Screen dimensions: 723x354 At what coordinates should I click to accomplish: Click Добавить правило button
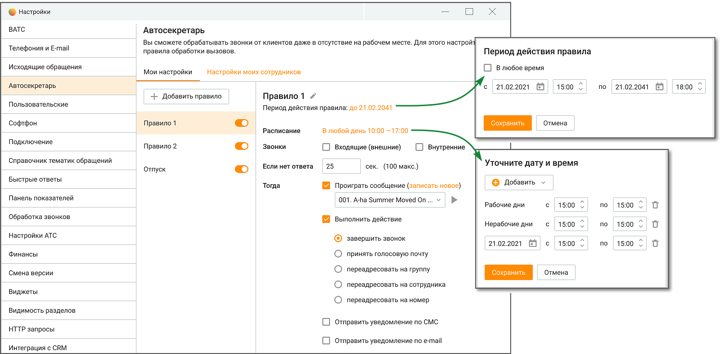coord(186,97)
